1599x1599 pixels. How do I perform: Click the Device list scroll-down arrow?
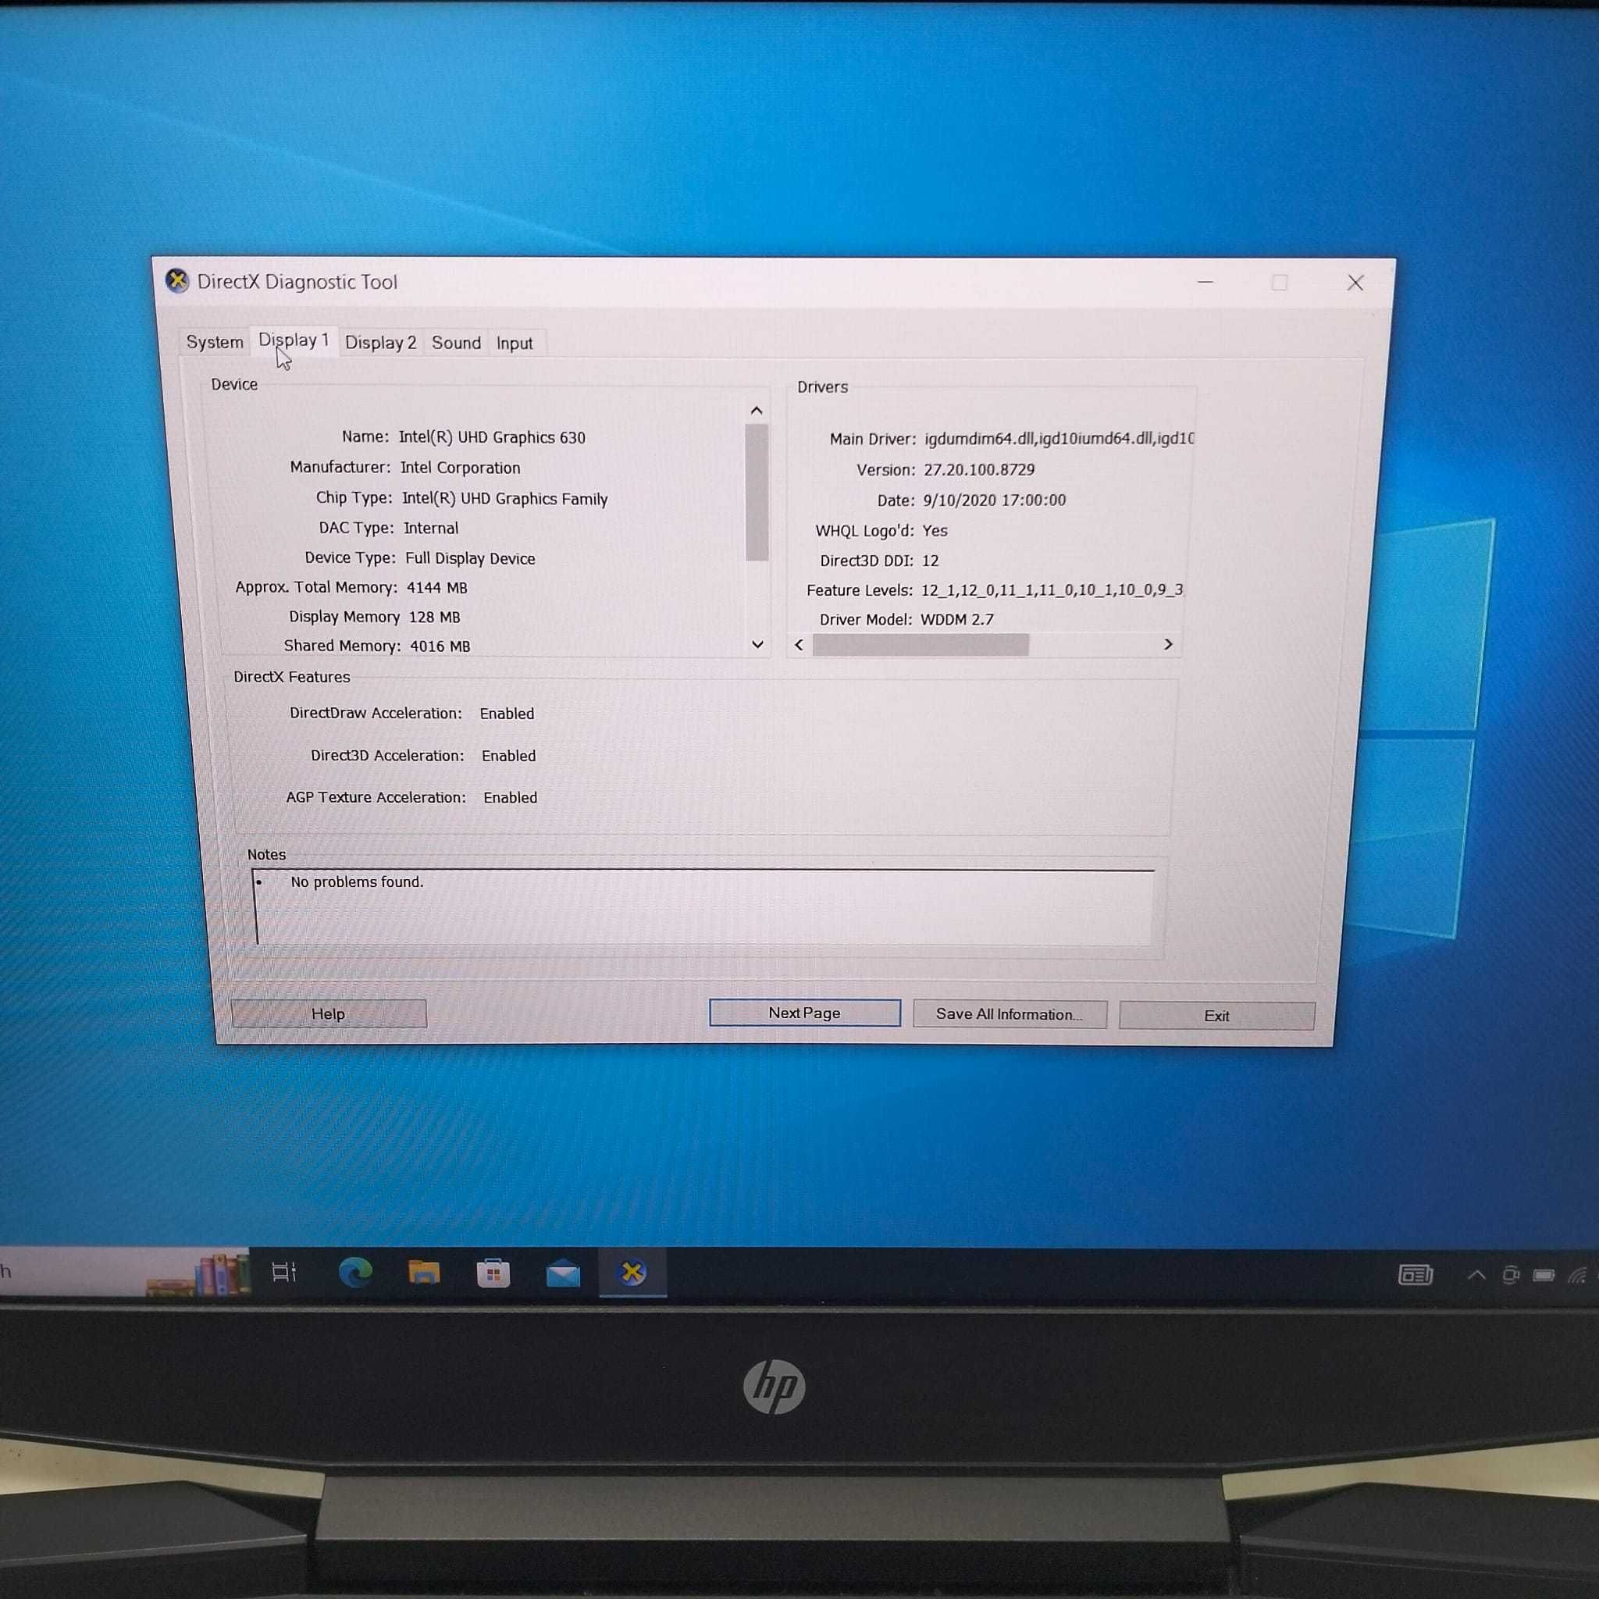point(757,644)
